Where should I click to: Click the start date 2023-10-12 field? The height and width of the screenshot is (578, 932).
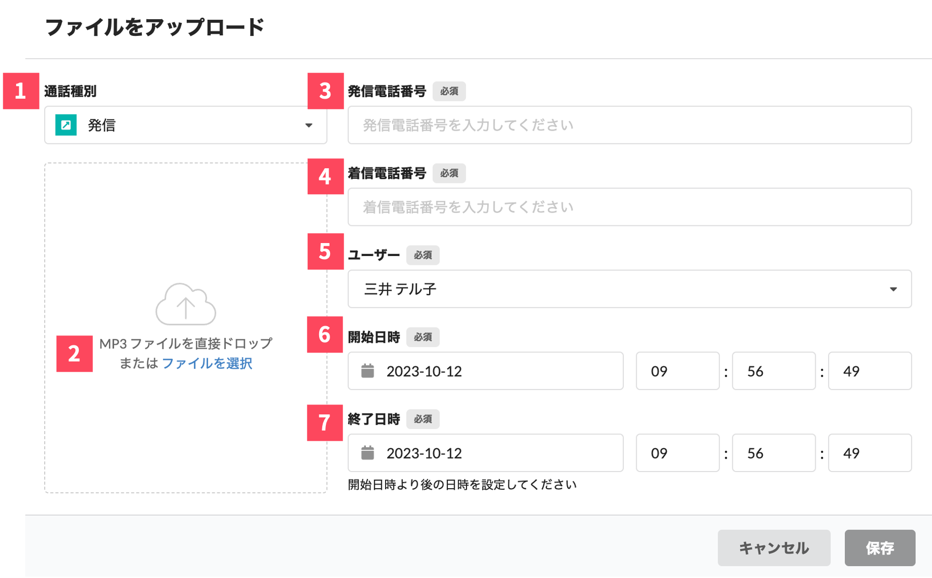pyautogui.click(x=485, y=371)
